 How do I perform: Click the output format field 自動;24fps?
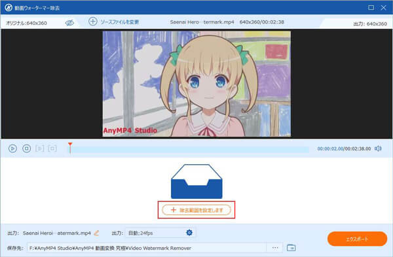[160, 233]
